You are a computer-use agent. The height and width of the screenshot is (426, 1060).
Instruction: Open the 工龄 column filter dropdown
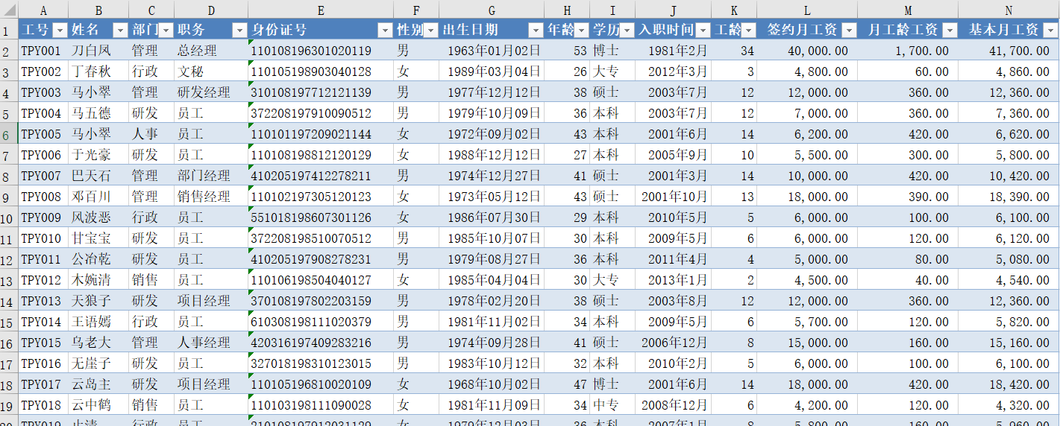click(x=748, y=31)
